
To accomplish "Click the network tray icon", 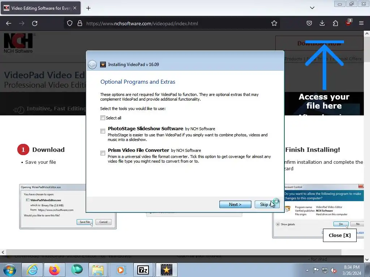I will point(325,270).
